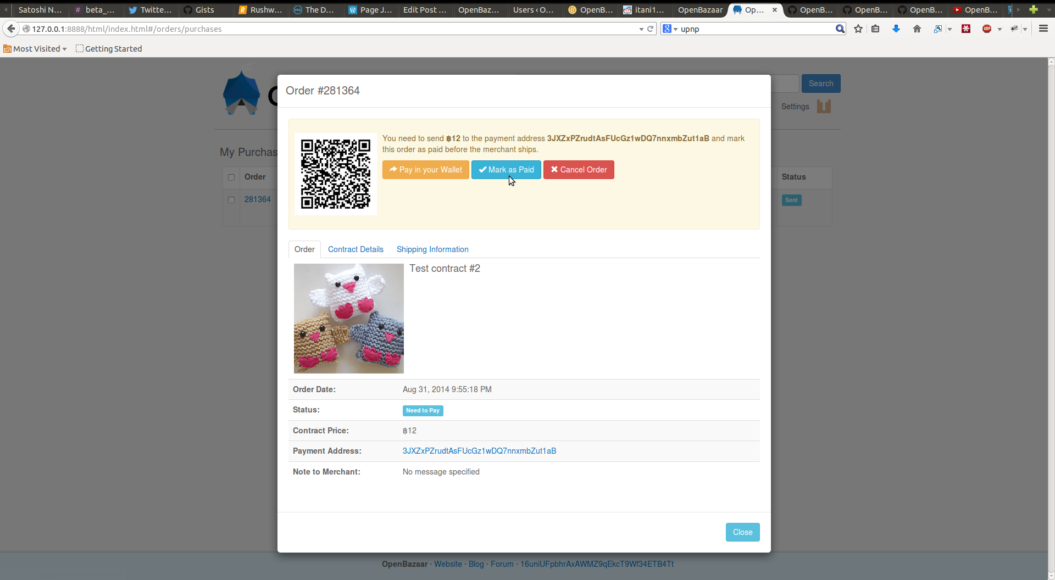Click the Search button behind the dialog
The width and height of the screenshot is (1055, 580).
click(821, 83)
